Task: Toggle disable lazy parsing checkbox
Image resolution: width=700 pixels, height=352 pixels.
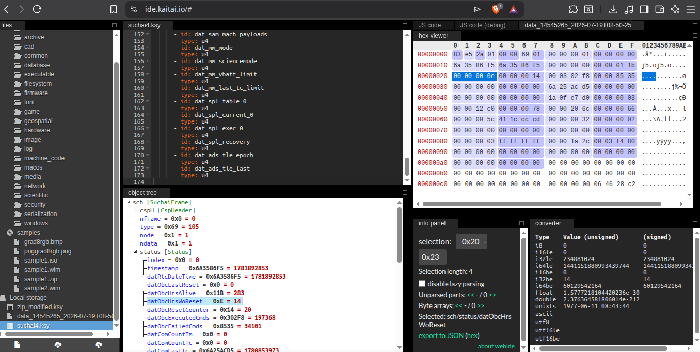Action: point(422,284)
